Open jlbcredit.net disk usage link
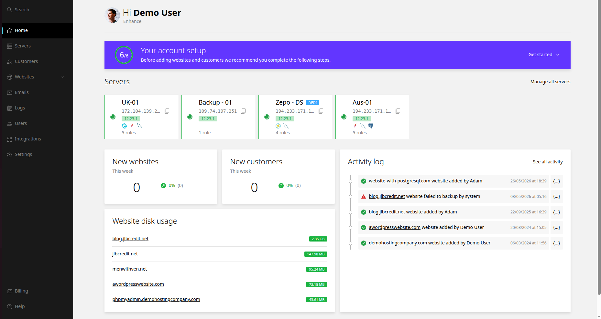Viewport: 601px width, 319px height. click(125, 254)
